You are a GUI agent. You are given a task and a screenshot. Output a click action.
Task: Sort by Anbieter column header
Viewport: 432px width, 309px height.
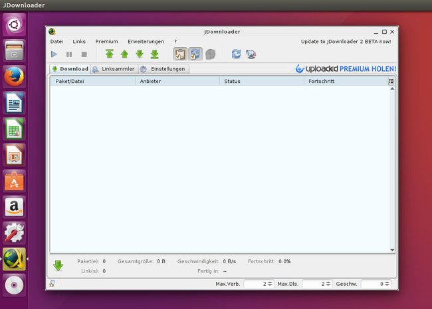click(177, 81)
